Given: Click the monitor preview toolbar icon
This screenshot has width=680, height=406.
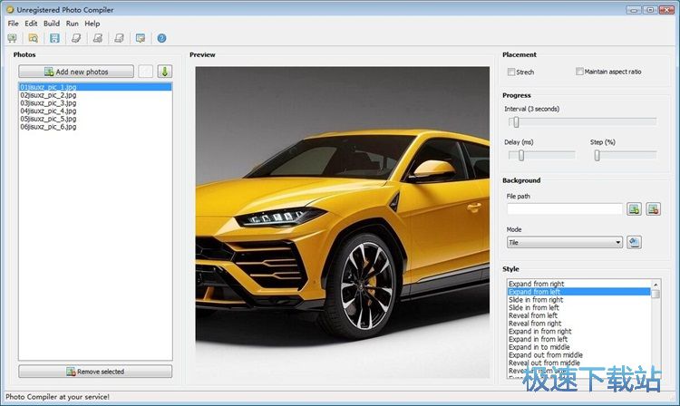Looking at the screenshot, I should (x=141, y=38).
